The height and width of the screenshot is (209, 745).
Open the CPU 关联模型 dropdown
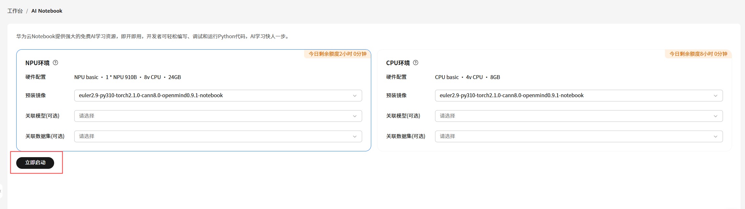coord(574,116)
